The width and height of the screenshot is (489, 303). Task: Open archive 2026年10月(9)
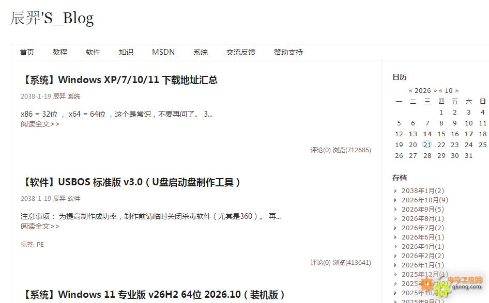click(425, 200)
